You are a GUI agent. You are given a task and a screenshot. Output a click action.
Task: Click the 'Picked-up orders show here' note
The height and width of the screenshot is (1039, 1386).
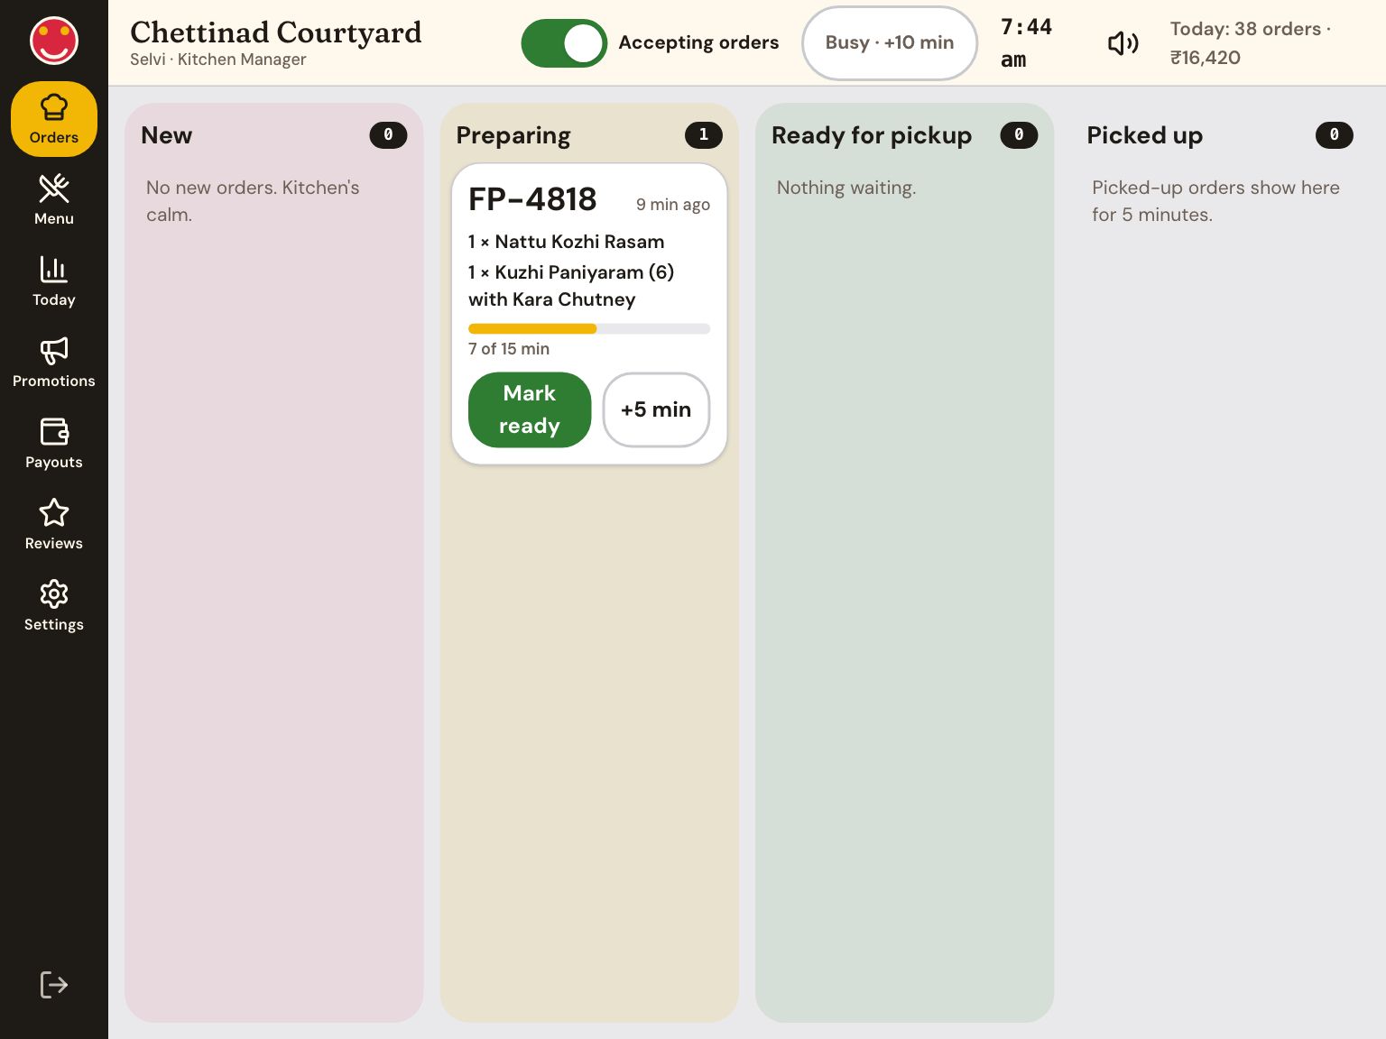point(1215,201)
